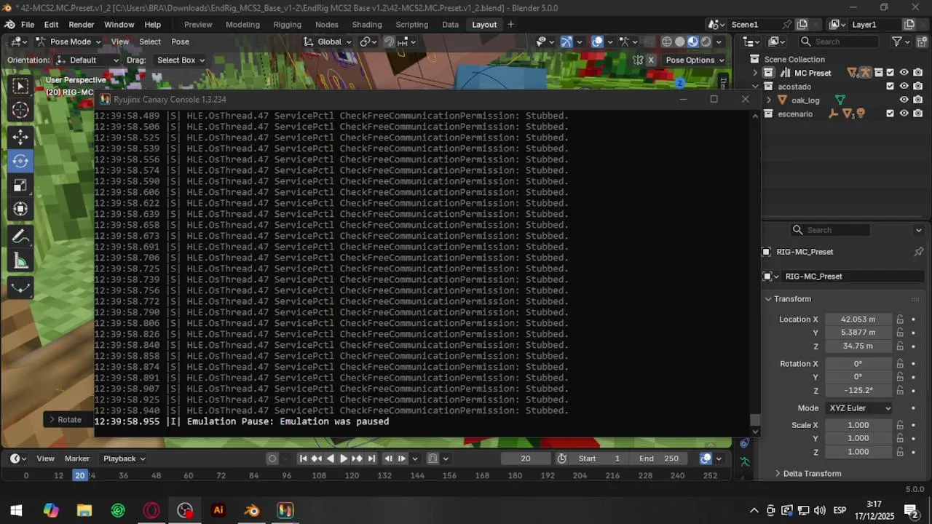The image size is (932, 524).
Task: Open Pose Options dropdown
Action: (x=695, y=60)
